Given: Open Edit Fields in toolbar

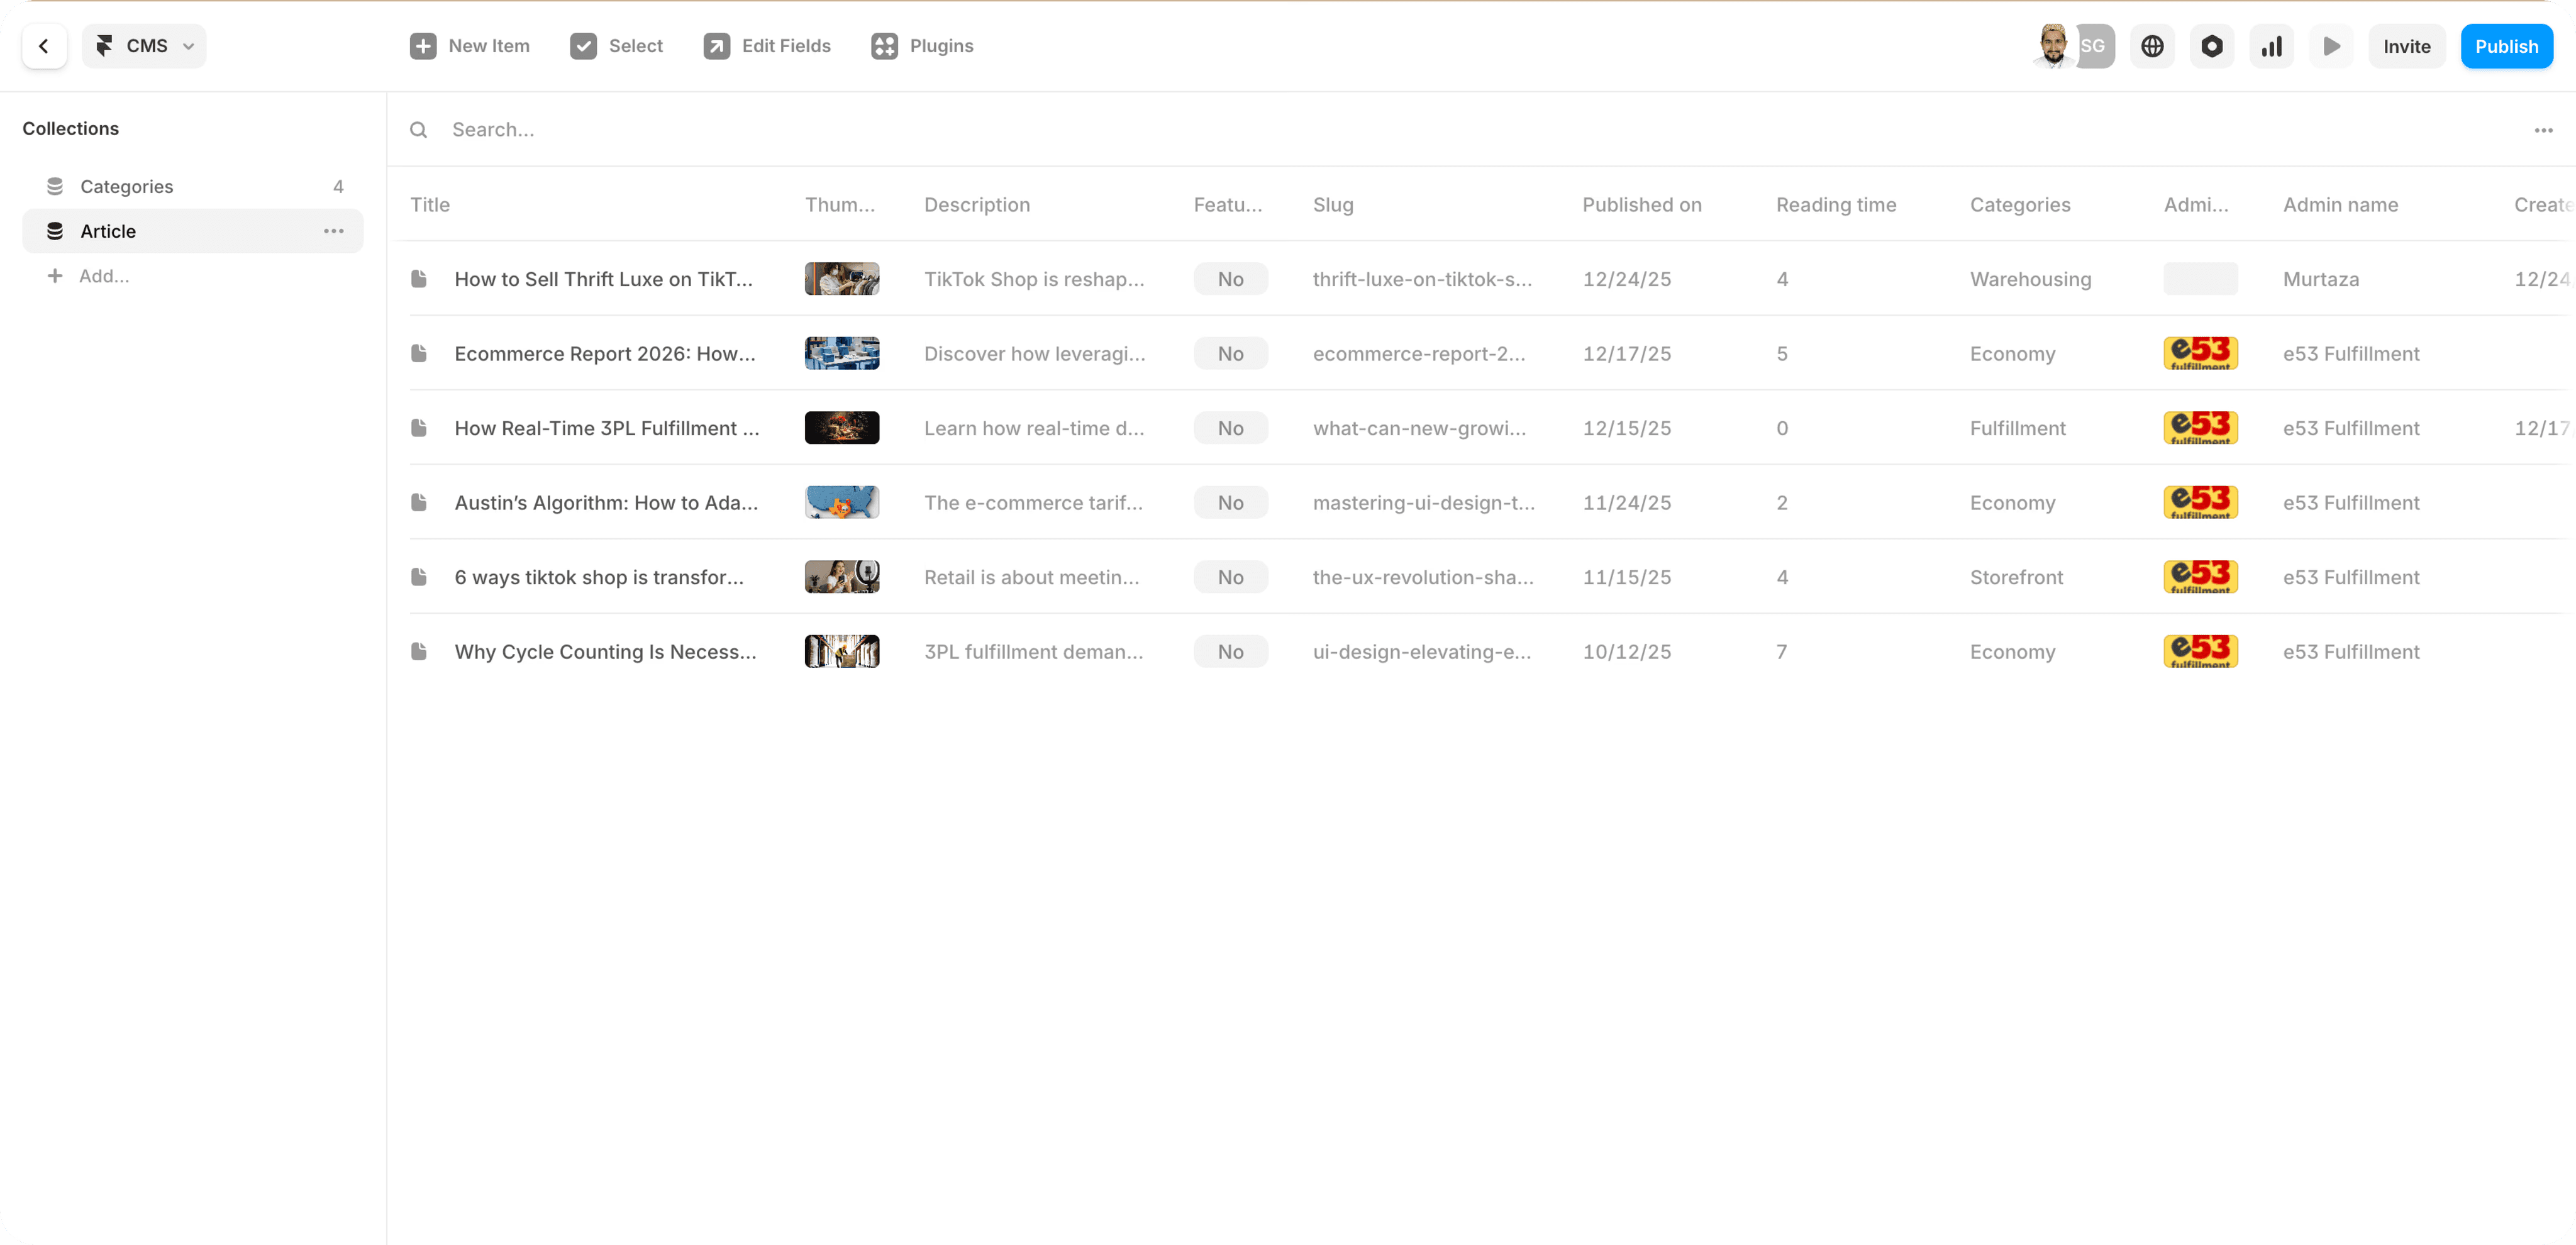Looking at the screenshot, I should coord(767,46).
